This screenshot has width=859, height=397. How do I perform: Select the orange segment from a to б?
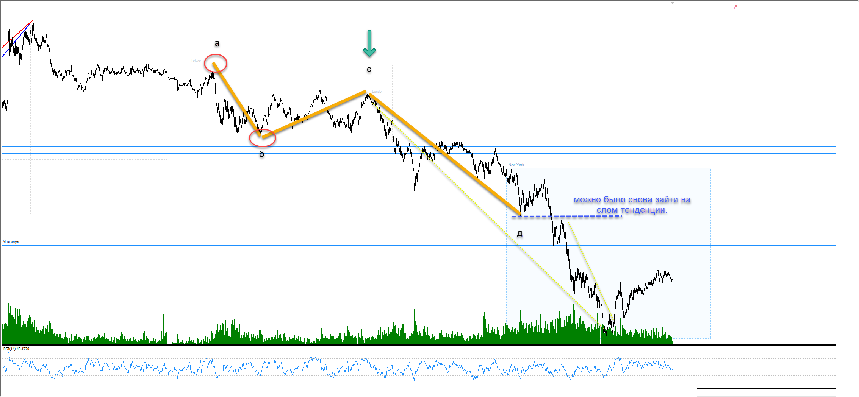click(x=237, y=100)
